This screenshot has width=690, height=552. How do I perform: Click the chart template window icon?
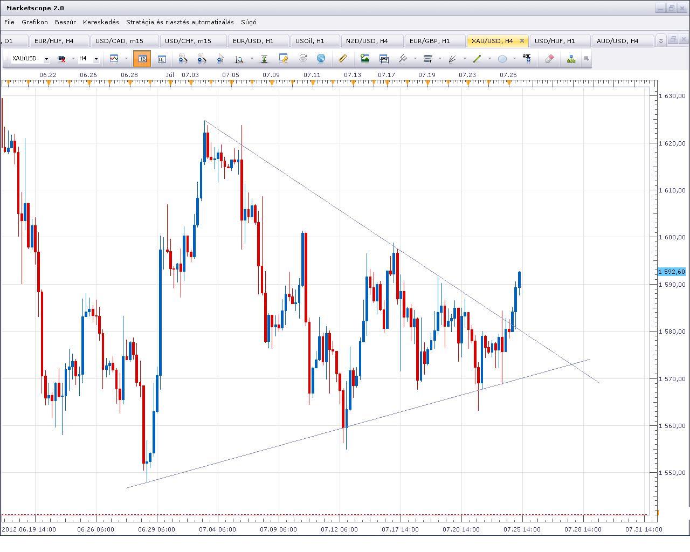coord(384,58)
